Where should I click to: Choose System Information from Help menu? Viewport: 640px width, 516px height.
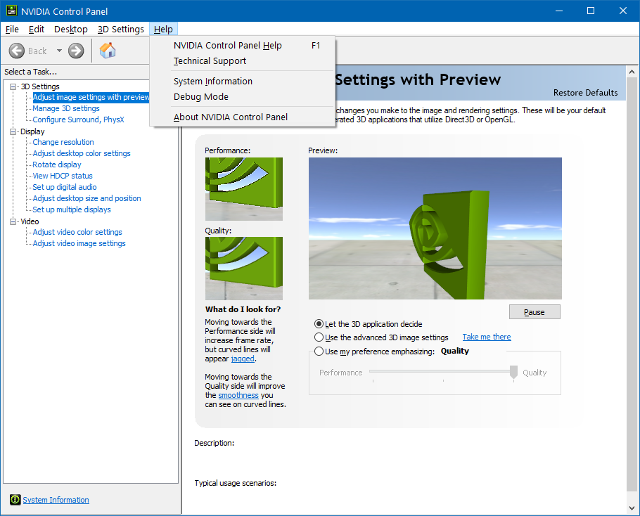(243, 81)
